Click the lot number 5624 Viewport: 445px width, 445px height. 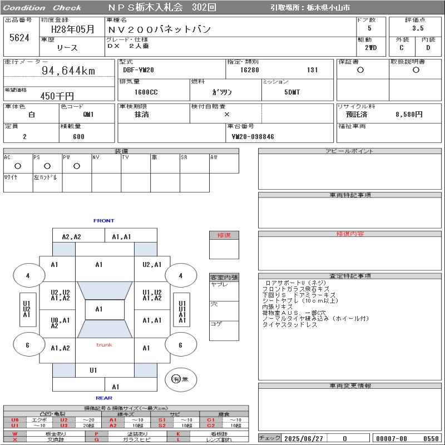tap(19, 37)
